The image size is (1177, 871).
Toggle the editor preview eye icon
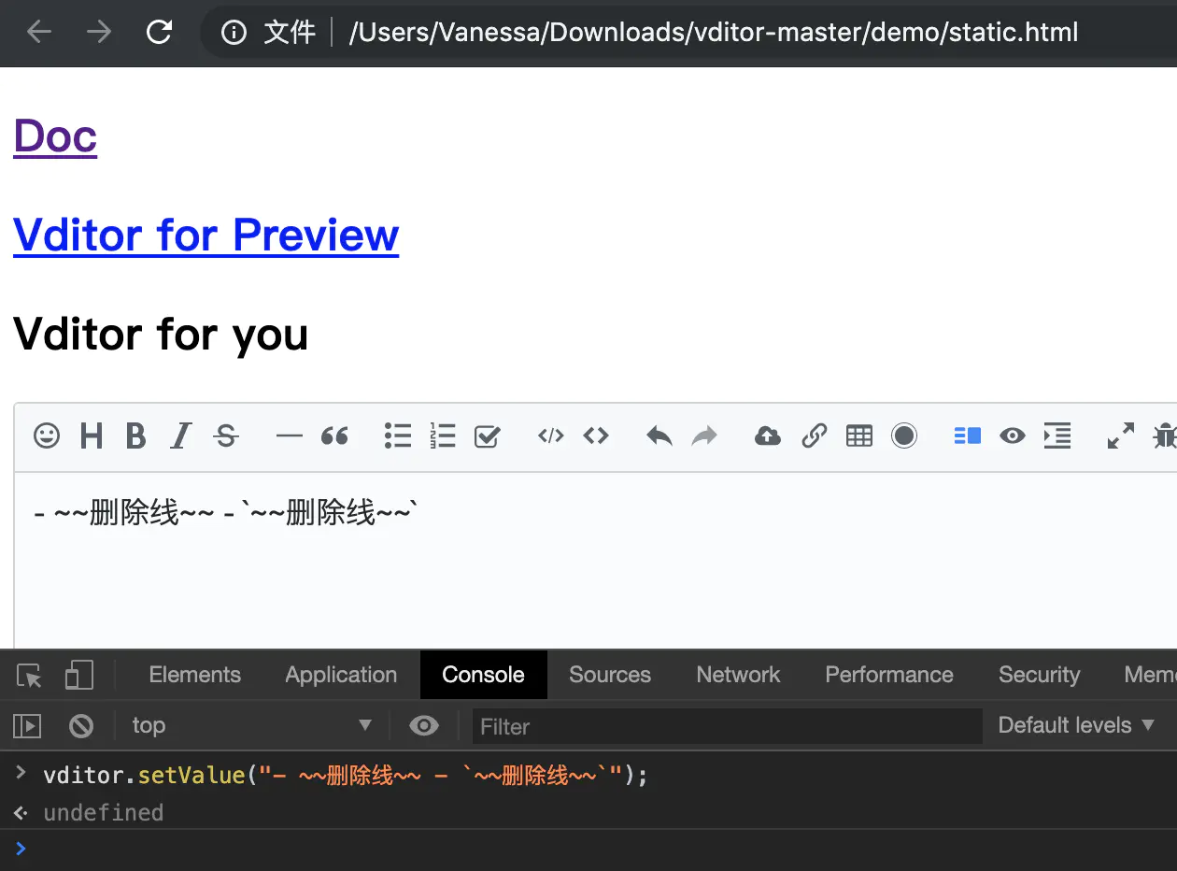coord(1012,435)
